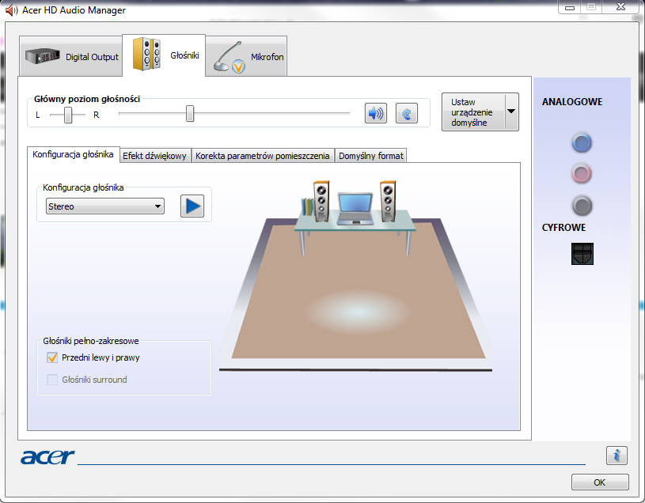645x503 pixels.
Task: Click the icon button beside mute
Action: point(407,113)
